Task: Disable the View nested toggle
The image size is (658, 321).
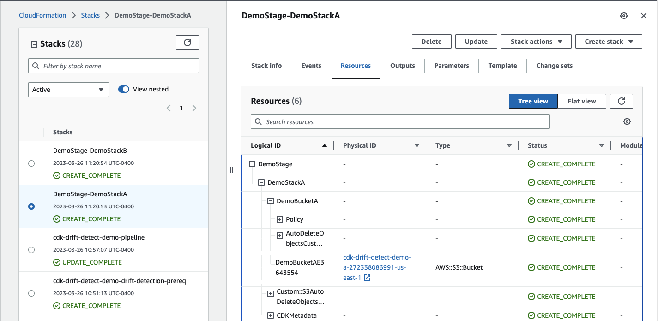Action: point(124,89)
